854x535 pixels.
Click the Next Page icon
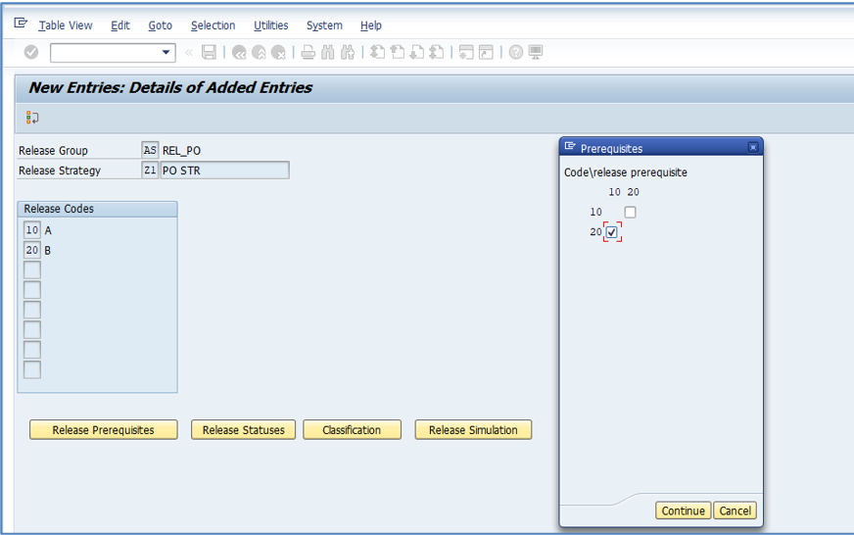coord(416,52)
